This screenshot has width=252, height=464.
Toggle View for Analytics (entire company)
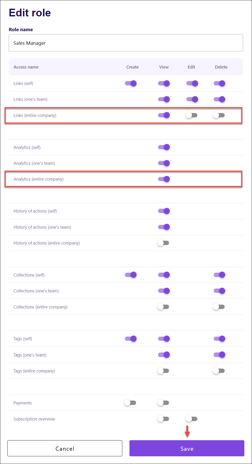pyautogui.click(x=164, y=179)
